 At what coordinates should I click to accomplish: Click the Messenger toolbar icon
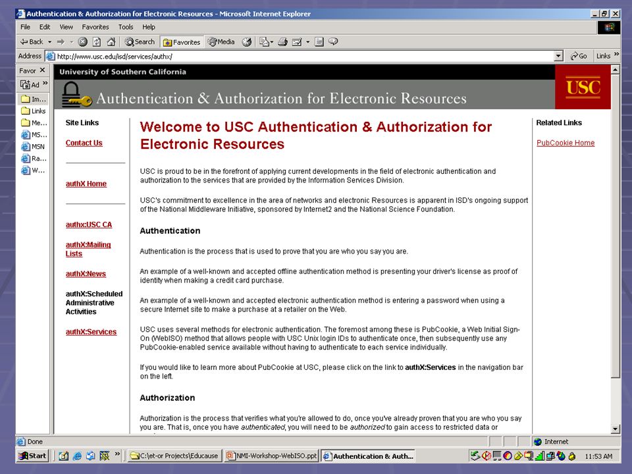(333, 41)
